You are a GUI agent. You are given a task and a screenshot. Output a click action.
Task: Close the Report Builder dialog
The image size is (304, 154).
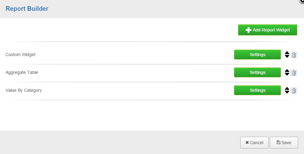coord(302,1)
